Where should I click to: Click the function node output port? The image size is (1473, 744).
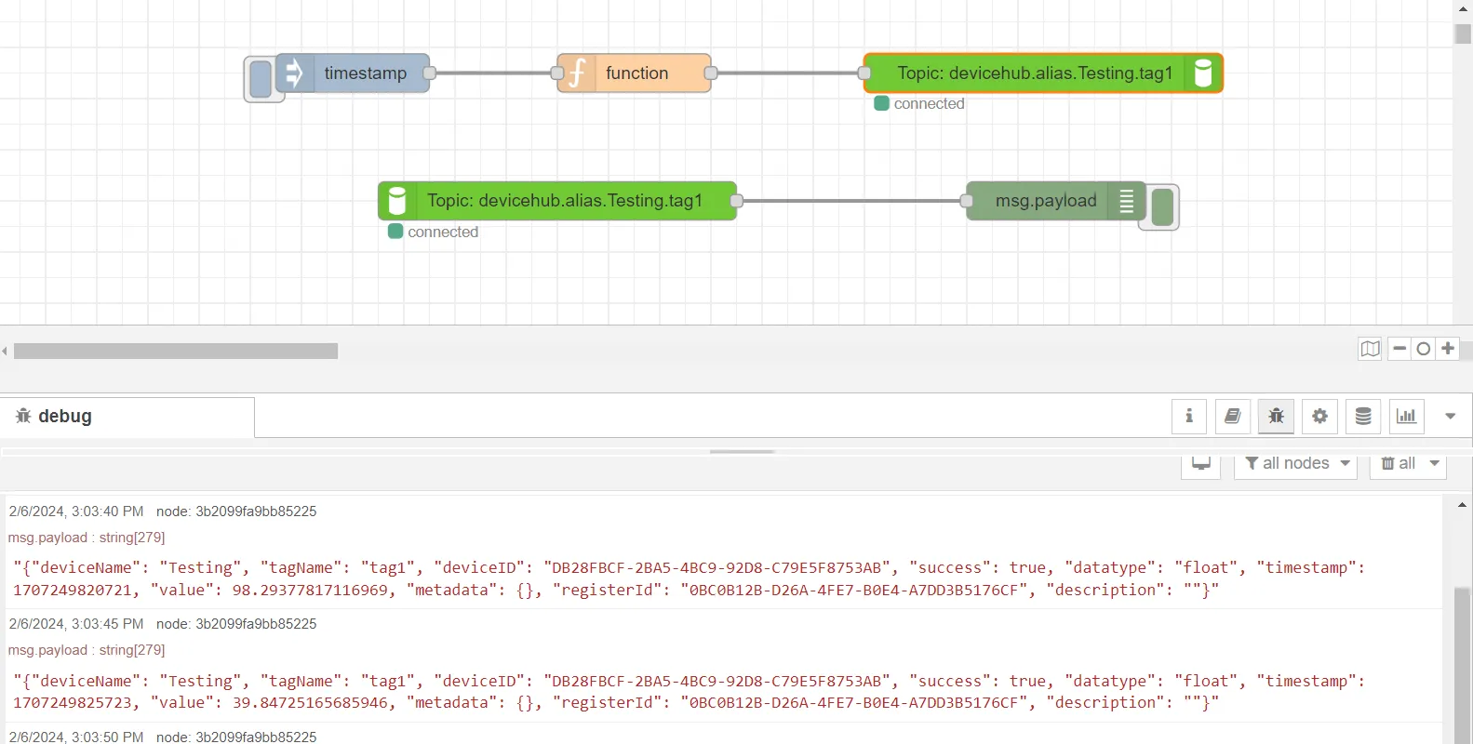tap(711, 73)
